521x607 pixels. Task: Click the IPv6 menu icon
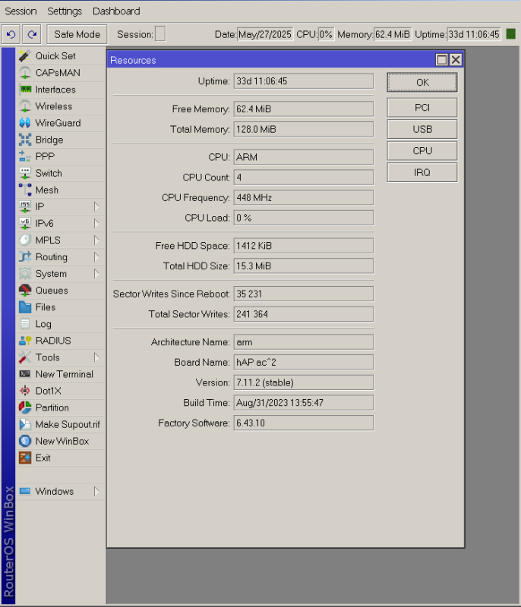coord(25,223)
